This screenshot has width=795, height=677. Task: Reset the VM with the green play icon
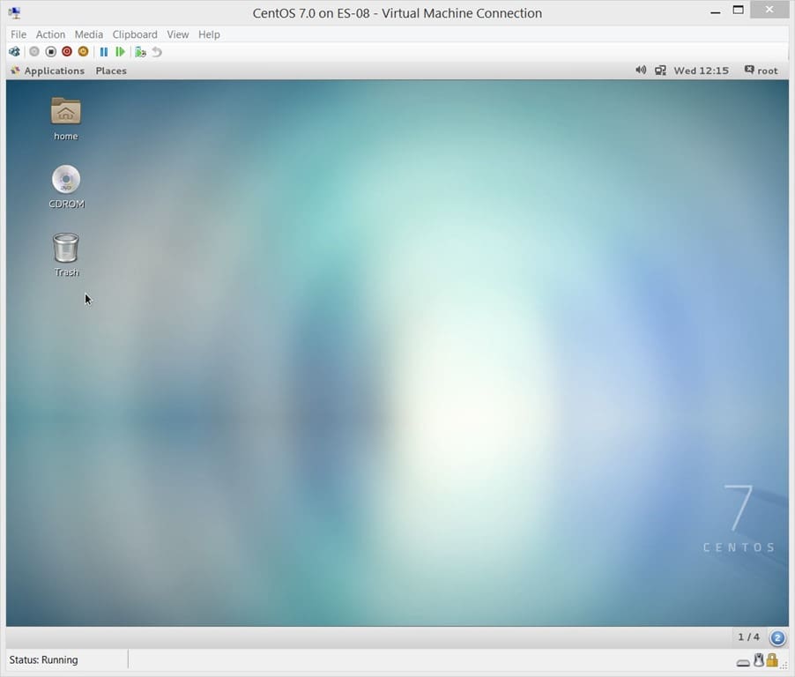[120, 52]
